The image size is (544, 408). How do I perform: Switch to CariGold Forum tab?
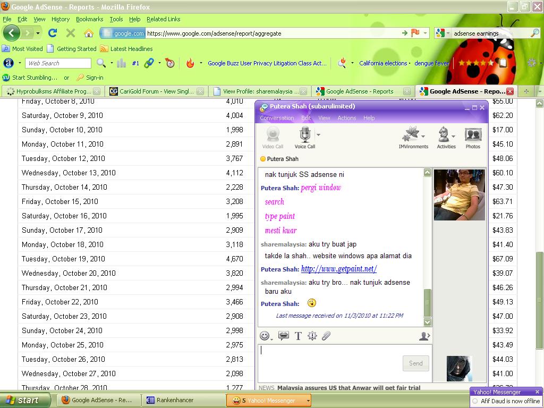(x=156, y=91)
